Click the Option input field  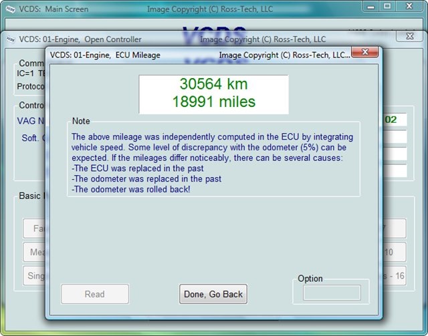pos(332,293)
